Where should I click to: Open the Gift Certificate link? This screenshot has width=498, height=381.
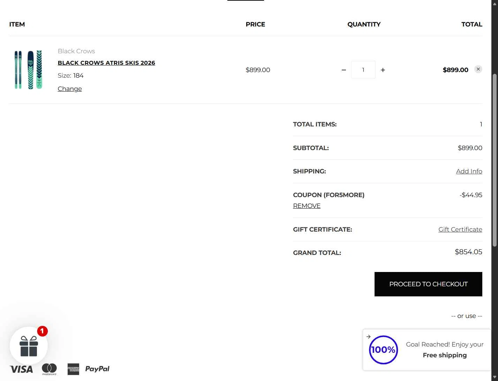pos(460,230)
